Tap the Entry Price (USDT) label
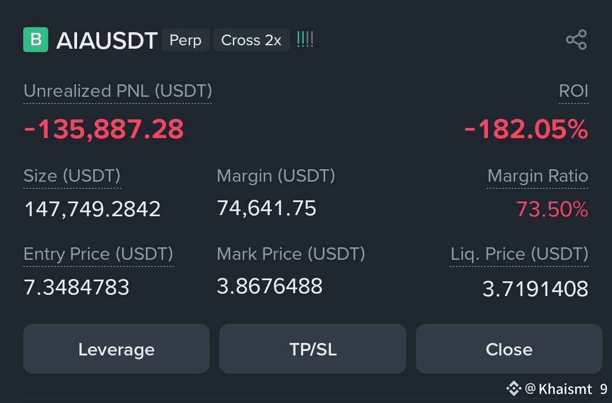The width and height of the screenshot is (612, 403). pyautogui.click(x=99, y=254)
